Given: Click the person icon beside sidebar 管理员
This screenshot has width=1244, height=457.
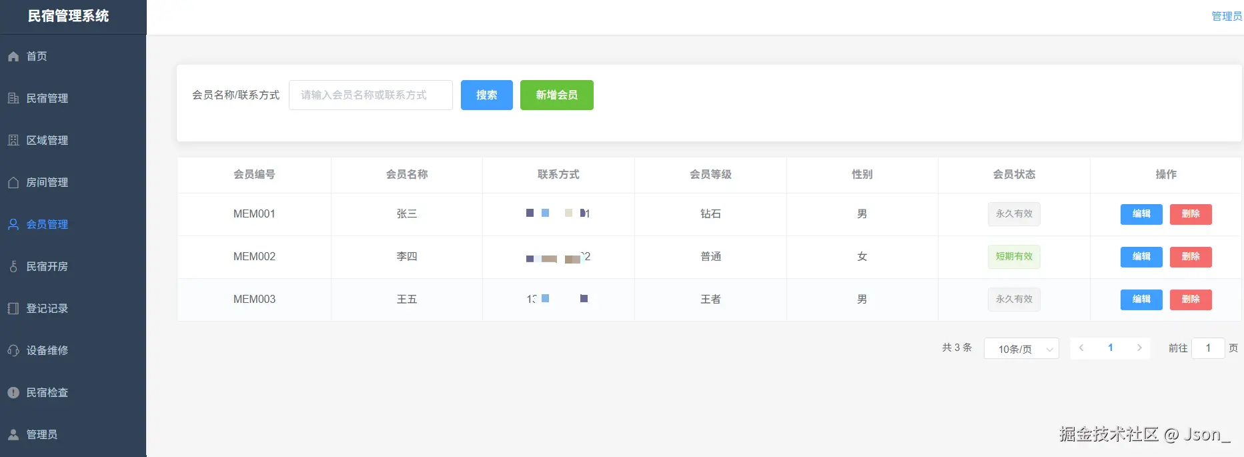Looking at the screenshot, I should tap(13, 435).
